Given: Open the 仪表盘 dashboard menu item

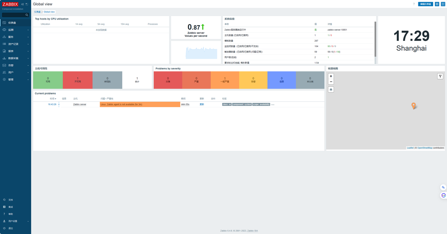Looking at the screenshot, I should click(15, 23).
